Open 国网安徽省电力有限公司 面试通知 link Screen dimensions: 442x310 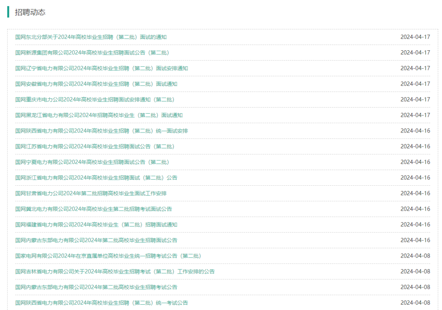96,84
